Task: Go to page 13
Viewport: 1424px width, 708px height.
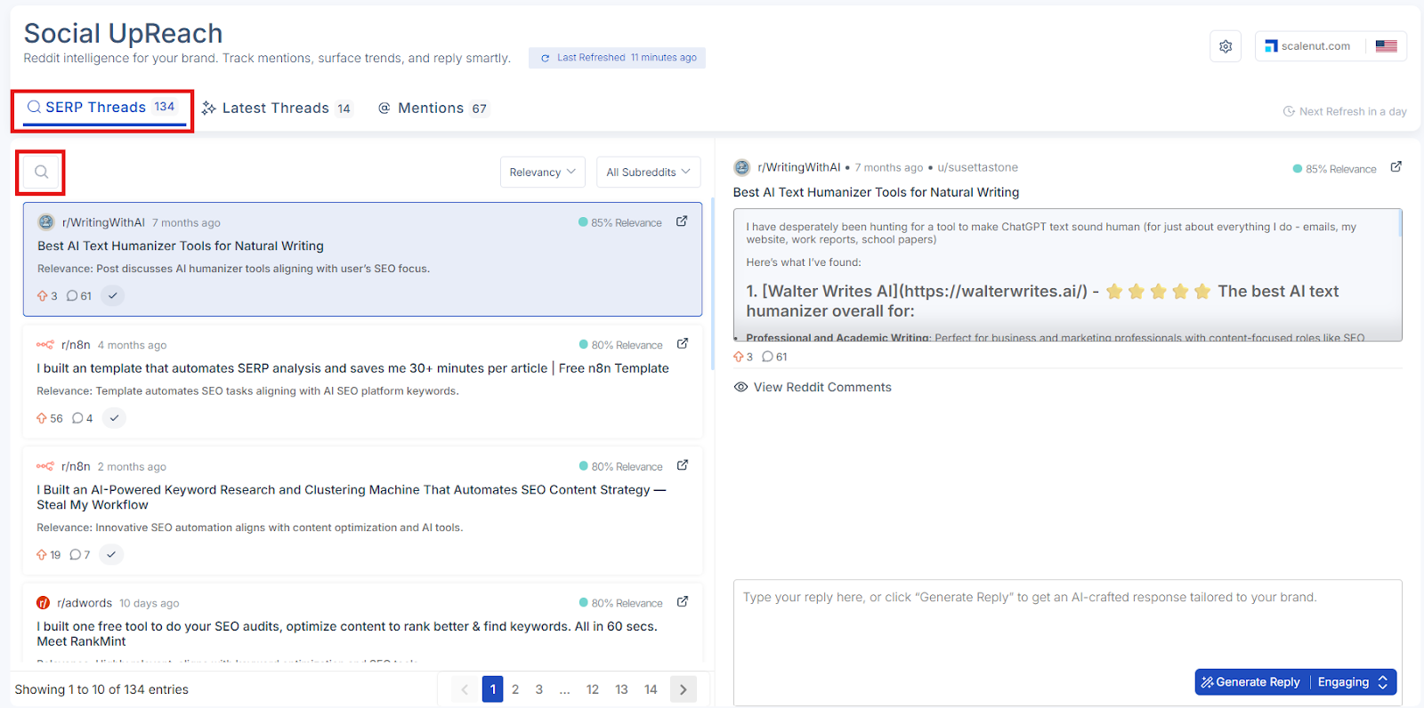Action: coord(621,689)
